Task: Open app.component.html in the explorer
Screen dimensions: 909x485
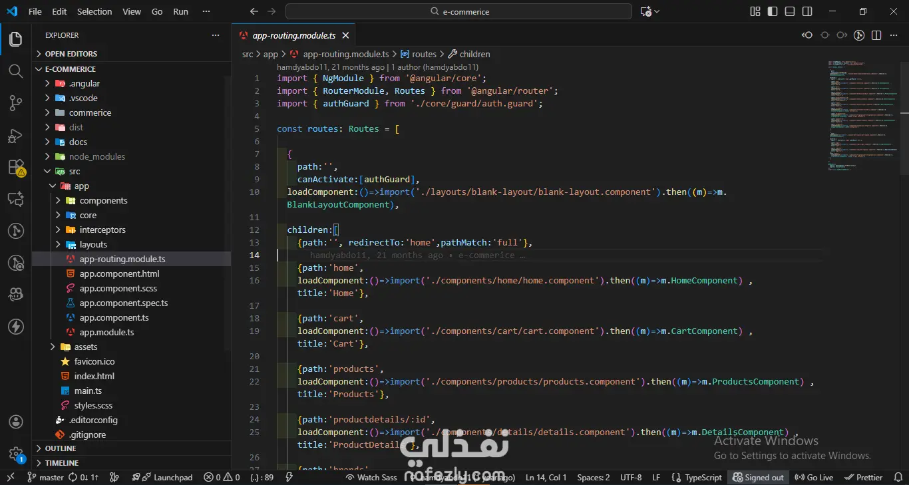Action: tap(132, 273)
